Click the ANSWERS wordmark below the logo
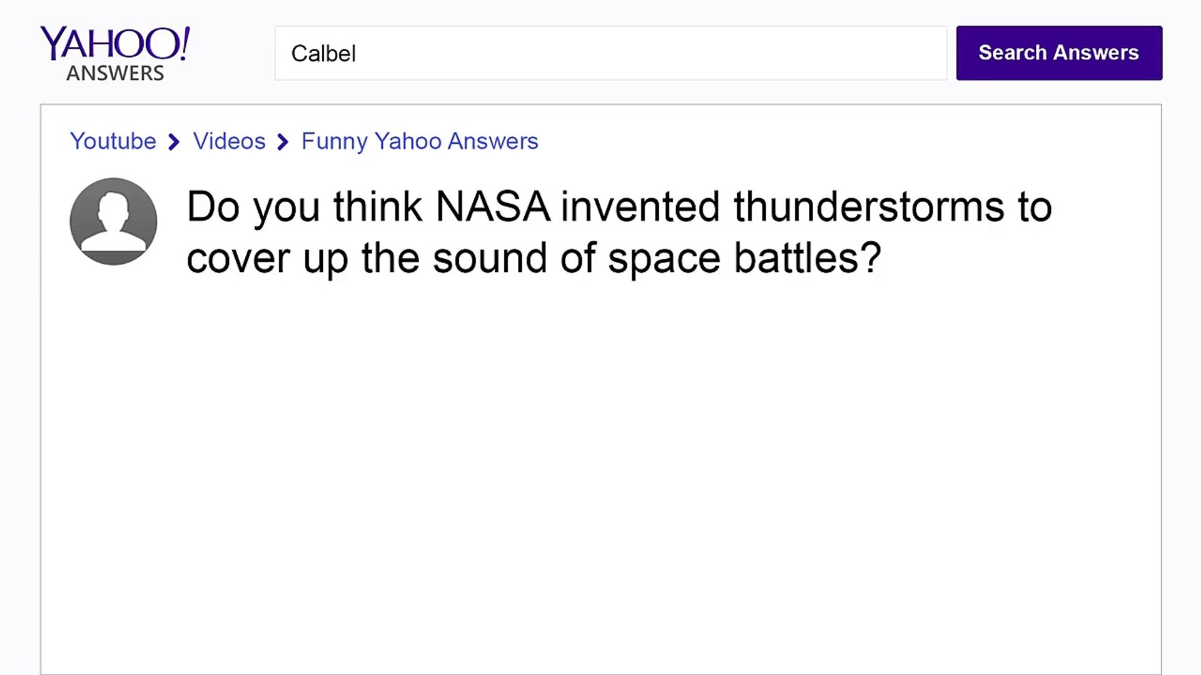 [x=115, y=73]
